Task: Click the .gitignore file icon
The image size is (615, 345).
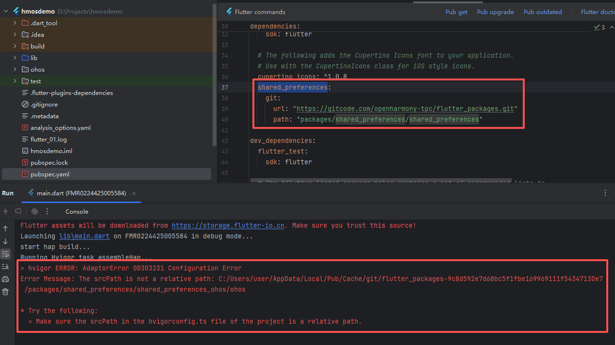Action: (x=26, y=104)
